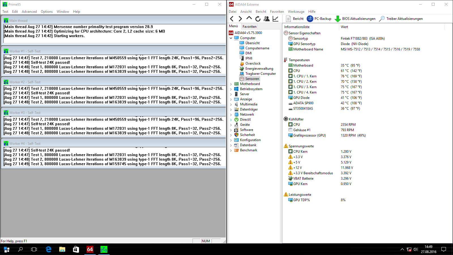Refresh the AIDA64 sensor page
This screenshot has height=255, width=453.
pyautogui.click(x=258, y=19)
